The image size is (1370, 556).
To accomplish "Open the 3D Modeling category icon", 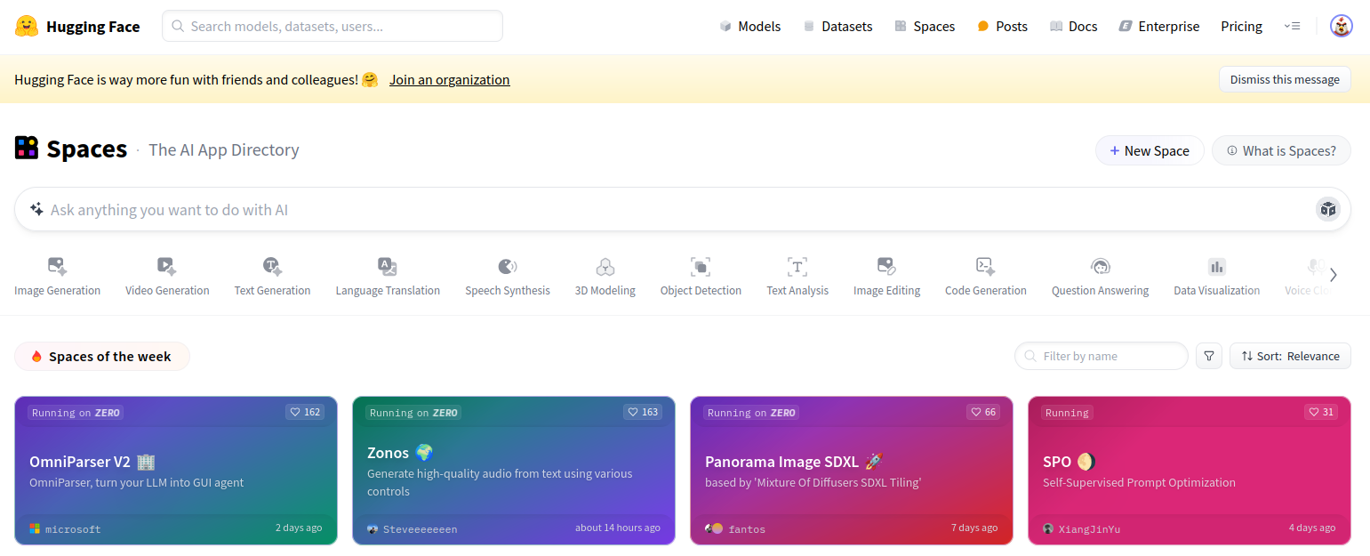I will click(x=605, y=266).
